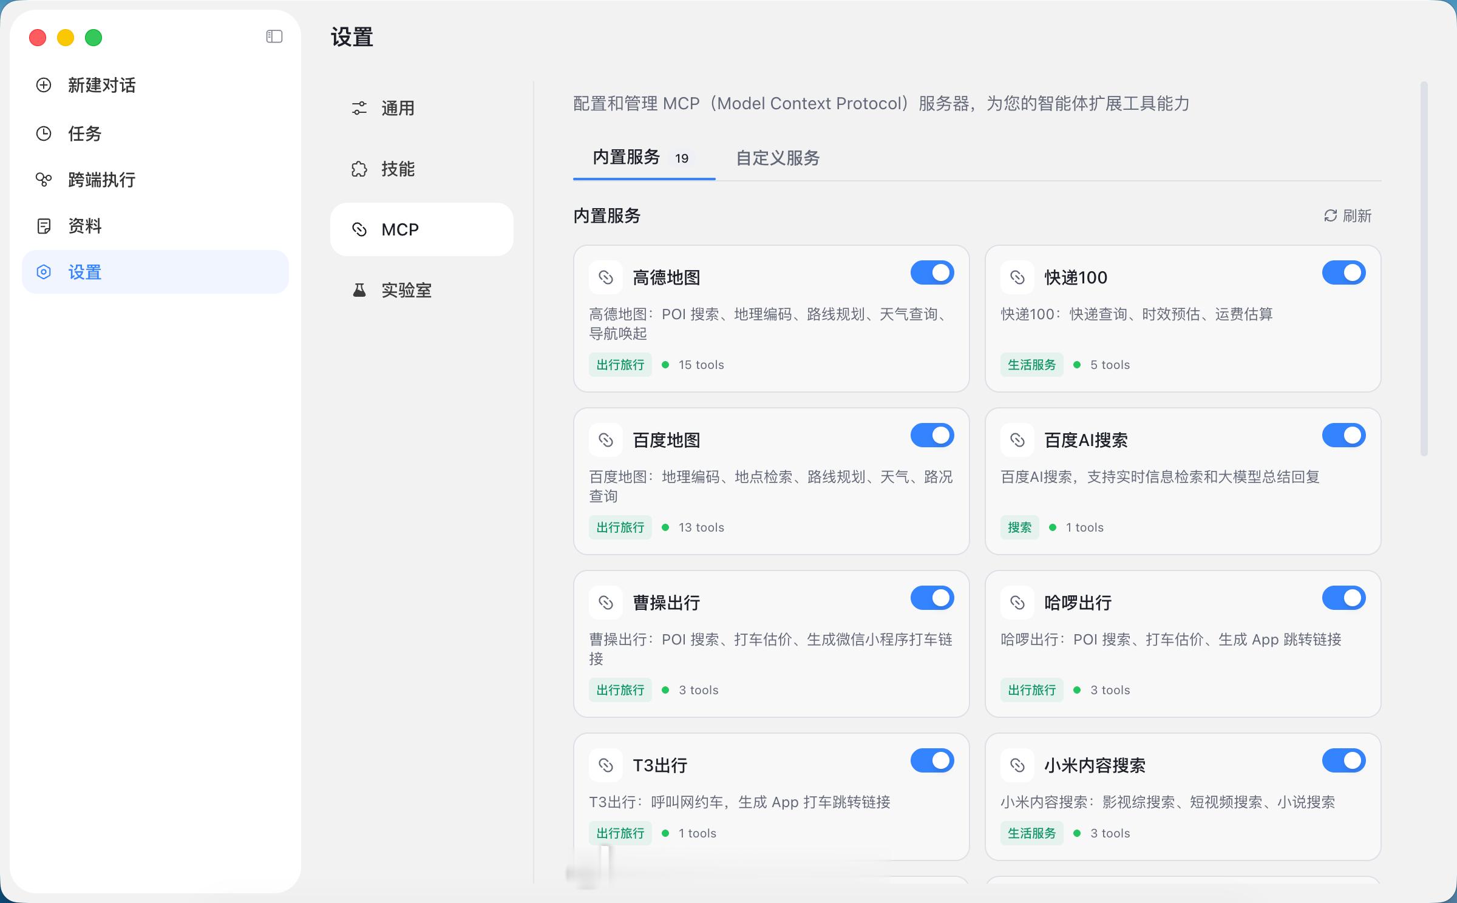Click the 高德地图 link icon

tap(605, 277)
